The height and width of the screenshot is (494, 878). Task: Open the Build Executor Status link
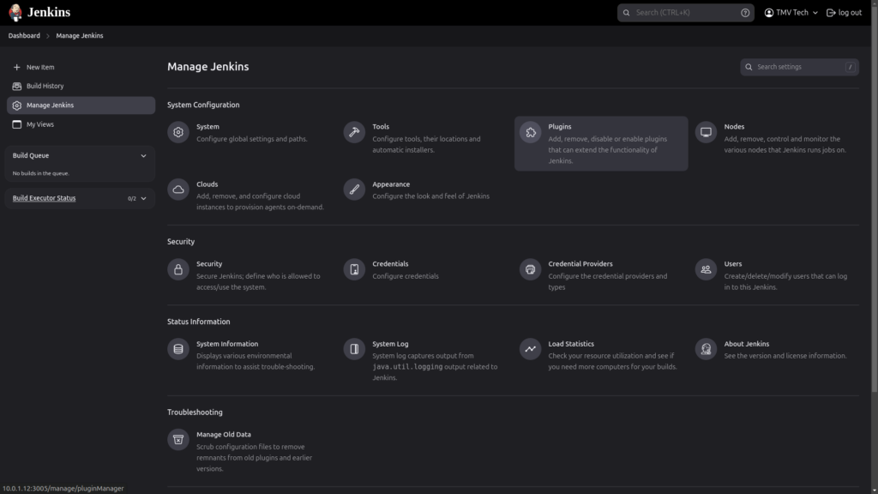coord(45,198)
